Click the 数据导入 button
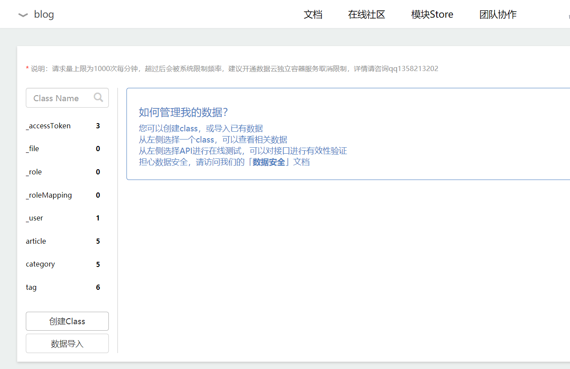Screen dimensions: 570x369 point(67,344)
